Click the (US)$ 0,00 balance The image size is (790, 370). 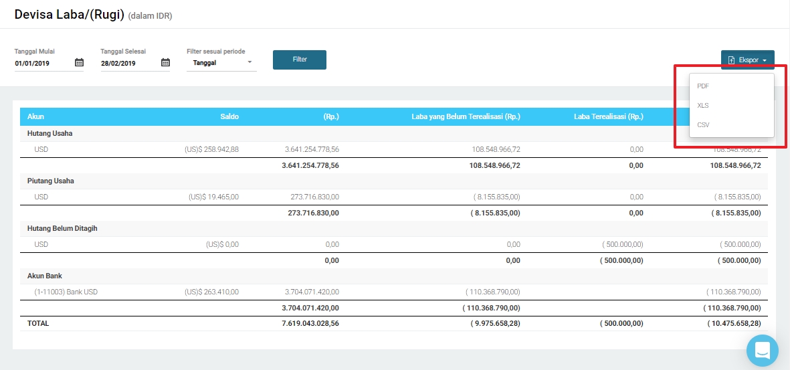(x=222, y=244)
